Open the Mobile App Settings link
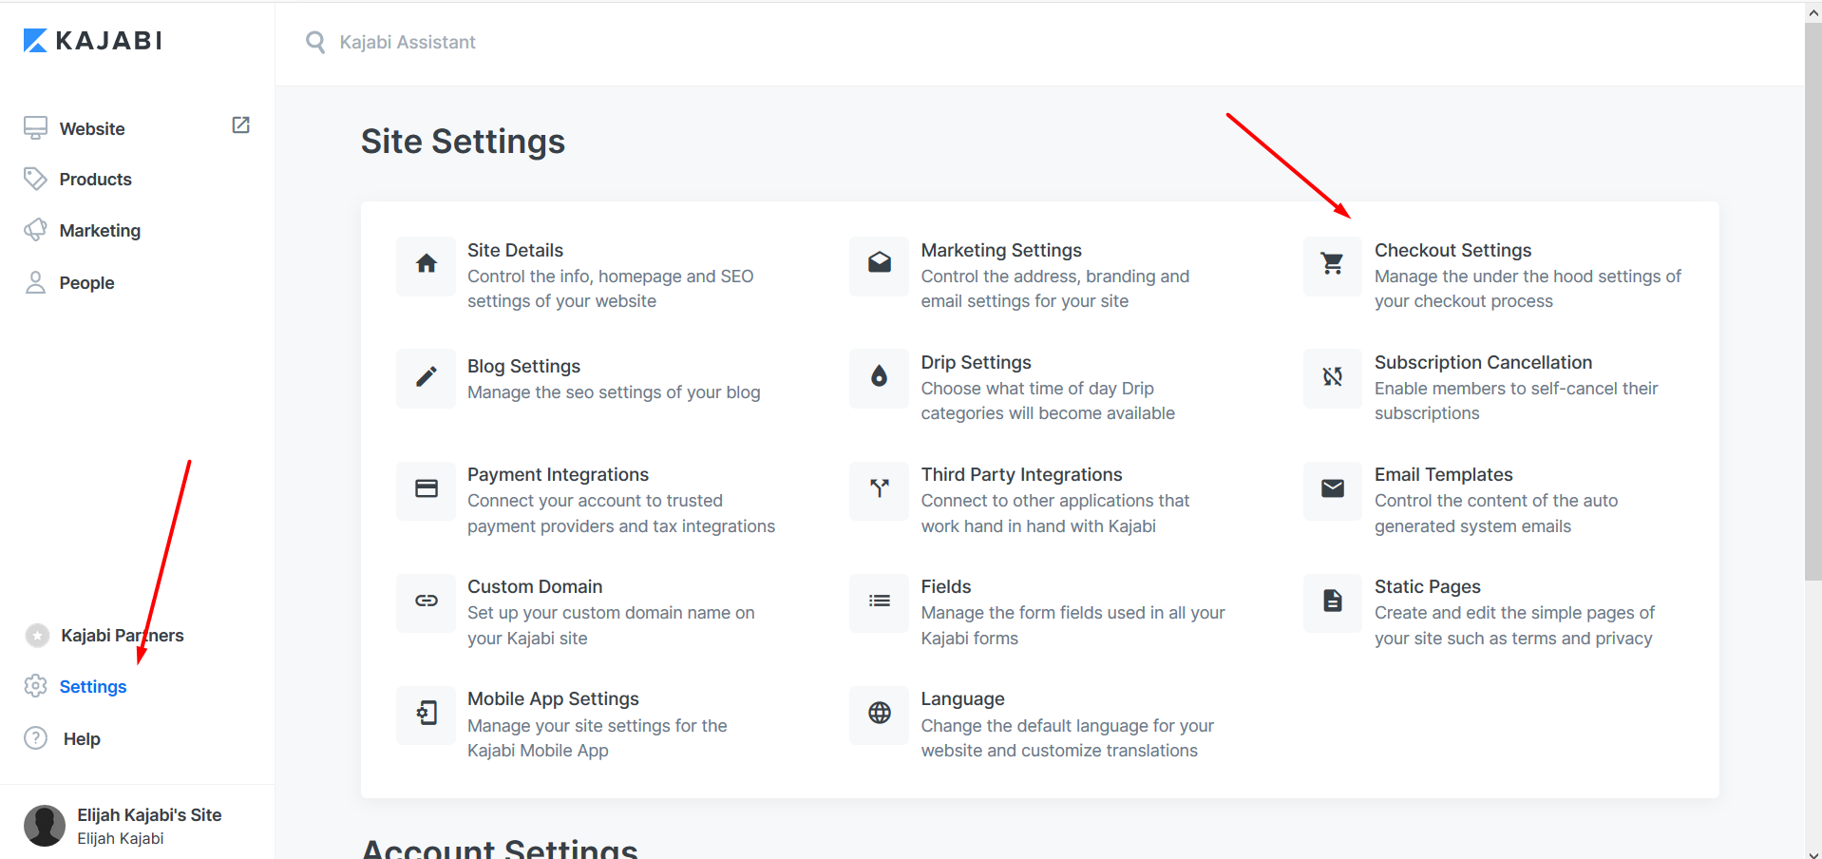Image resolution: width=1822 pixels, height=859 pixels. pyautogui.click(x=553, y=698)
